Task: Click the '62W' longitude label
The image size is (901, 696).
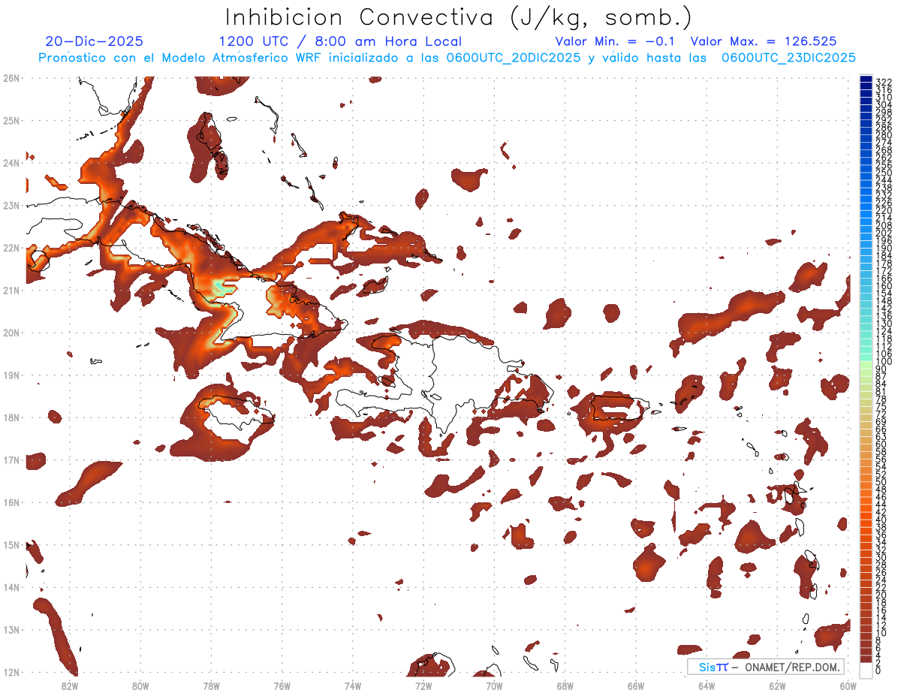Action: tap(777, 685)
